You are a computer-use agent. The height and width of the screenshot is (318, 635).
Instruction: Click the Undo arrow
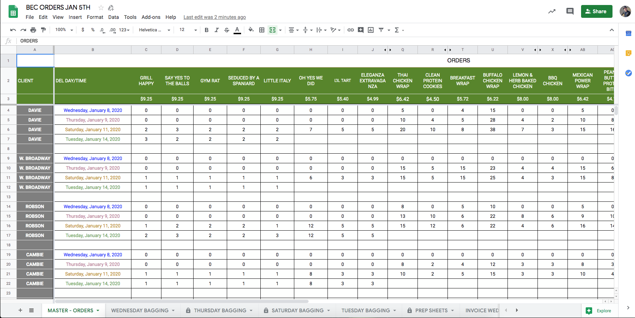pyautogui.click(x=13, y=30)
